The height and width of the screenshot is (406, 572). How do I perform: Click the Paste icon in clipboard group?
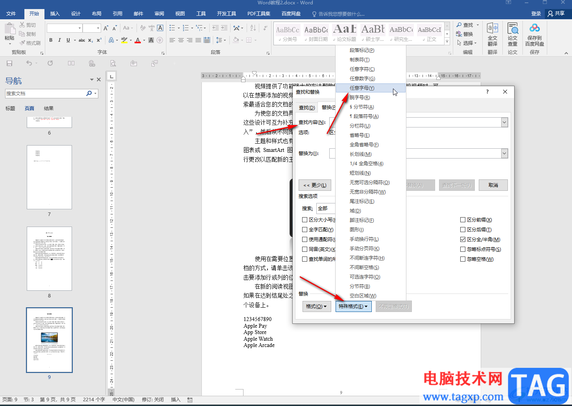9,28
